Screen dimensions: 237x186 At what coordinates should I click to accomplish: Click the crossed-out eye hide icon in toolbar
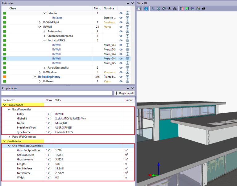click(204, 9)
